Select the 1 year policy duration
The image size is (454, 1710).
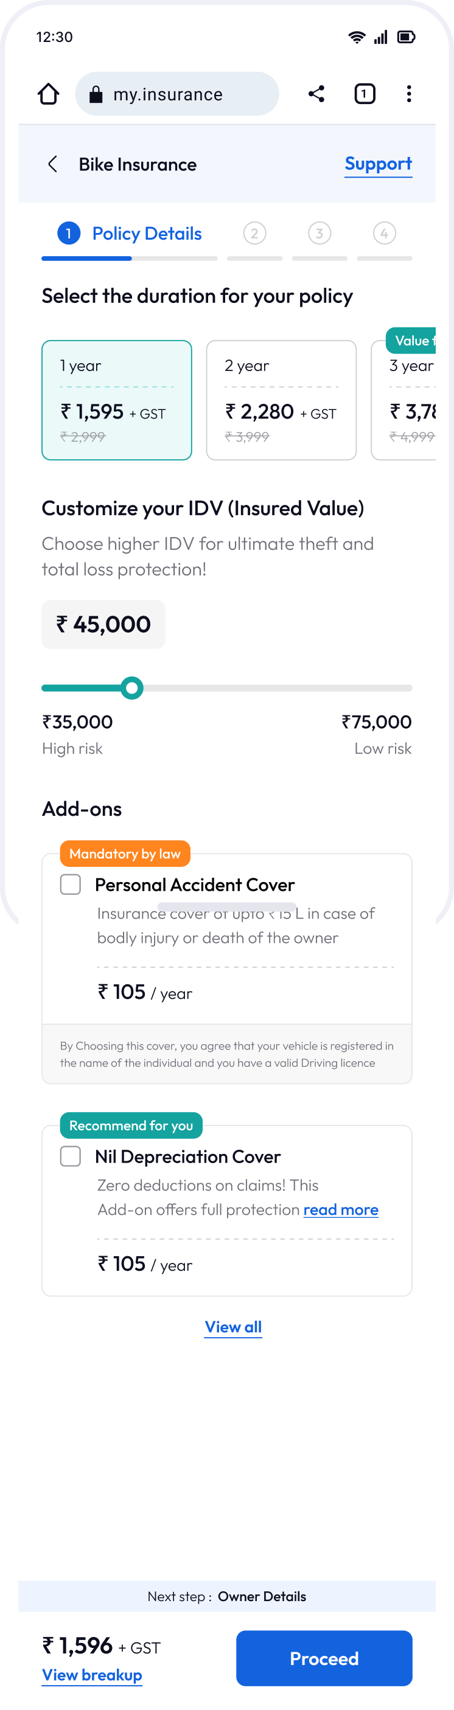click(x=117, y=400)
